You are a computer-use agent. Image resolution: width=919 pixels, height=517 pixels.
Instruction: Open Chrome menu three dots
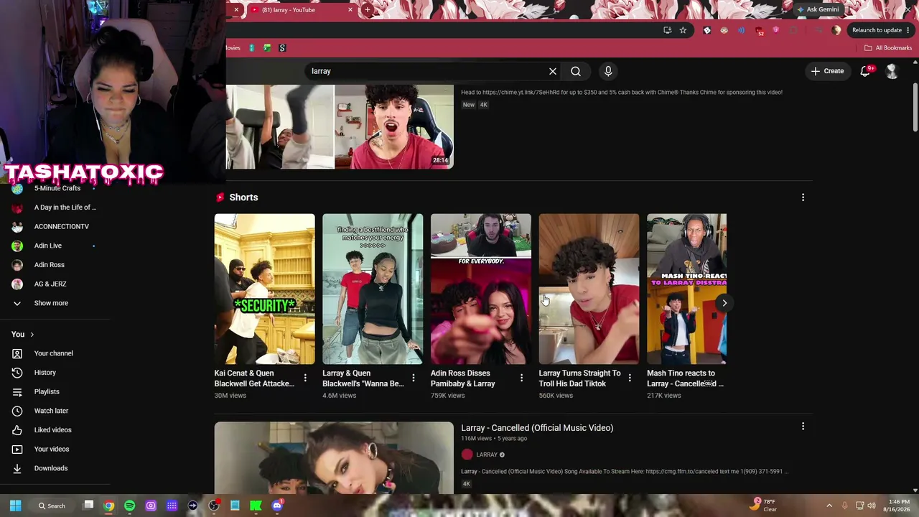pyautogui.click(x=909, y=30)
